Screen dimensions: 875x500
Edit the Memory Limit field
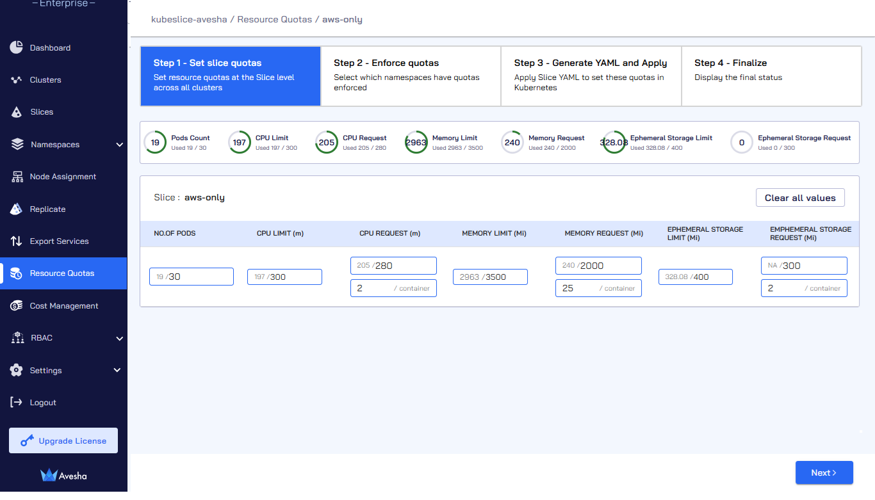click(490, 277)
